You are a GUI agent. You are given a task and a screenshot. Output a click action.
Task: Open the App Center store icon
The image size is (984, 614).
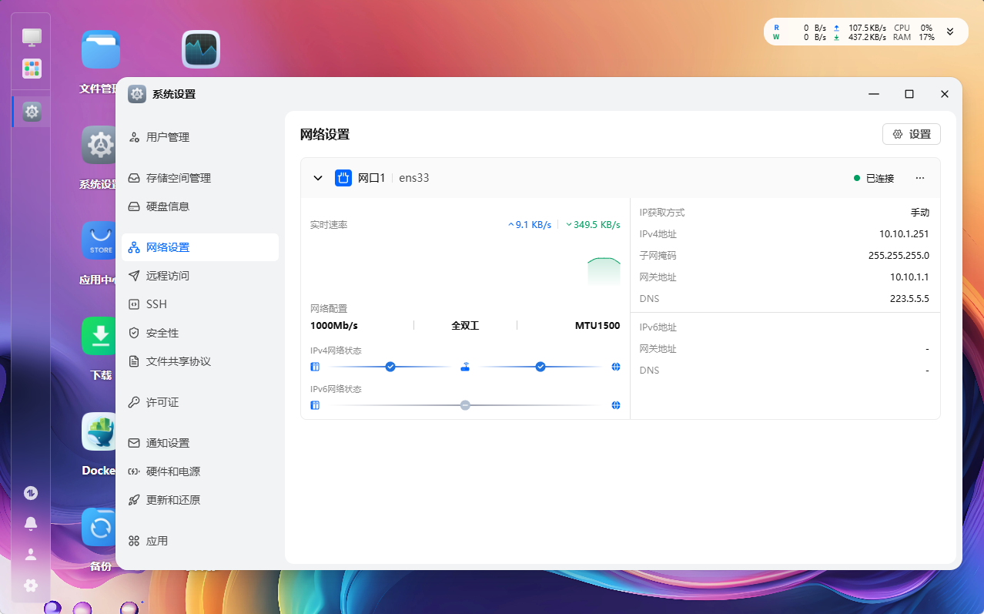coord(100,241)
